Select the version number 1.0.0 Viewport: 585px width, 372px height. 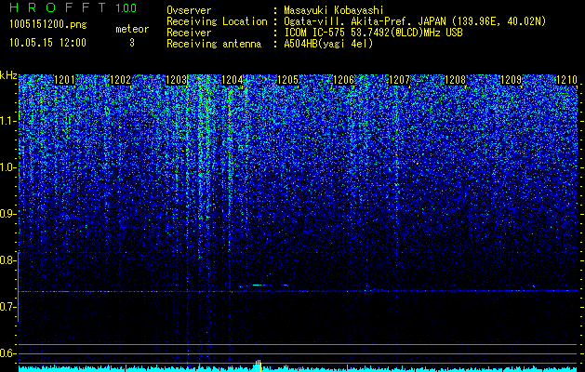pos(126,7)
